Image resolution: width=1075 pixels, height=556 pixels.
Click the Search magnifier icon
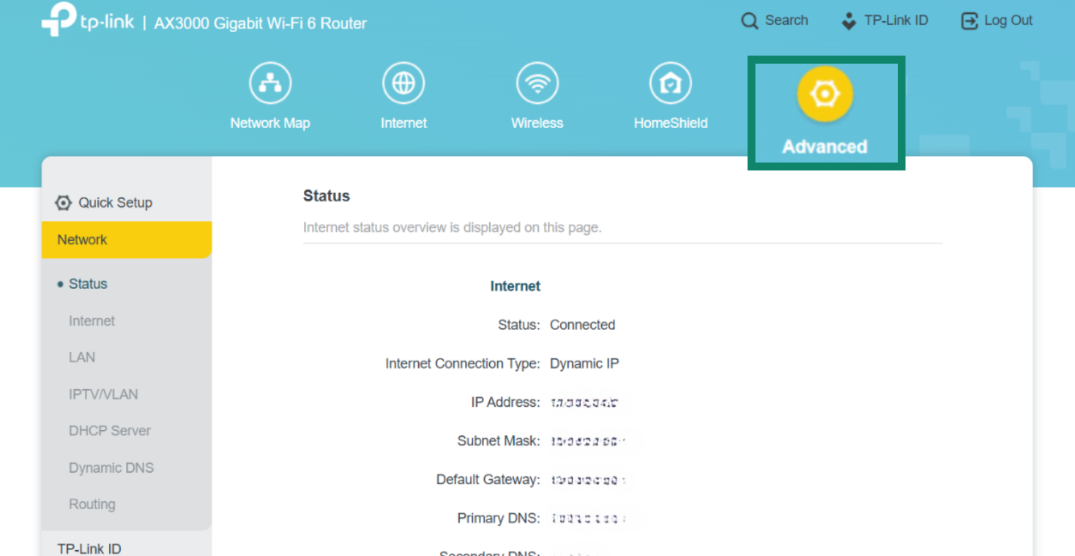click(x=749, y=21)
